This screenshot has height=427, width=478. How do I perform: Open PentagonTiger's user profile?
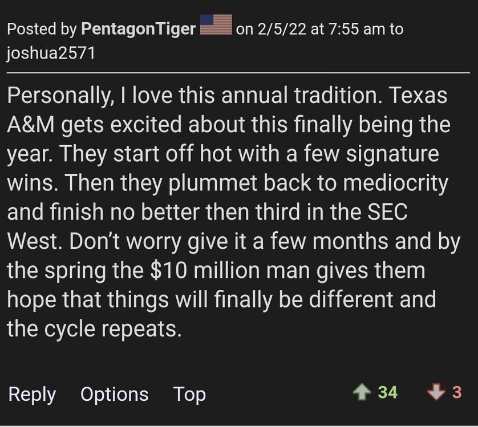click(x=139, y=29)
